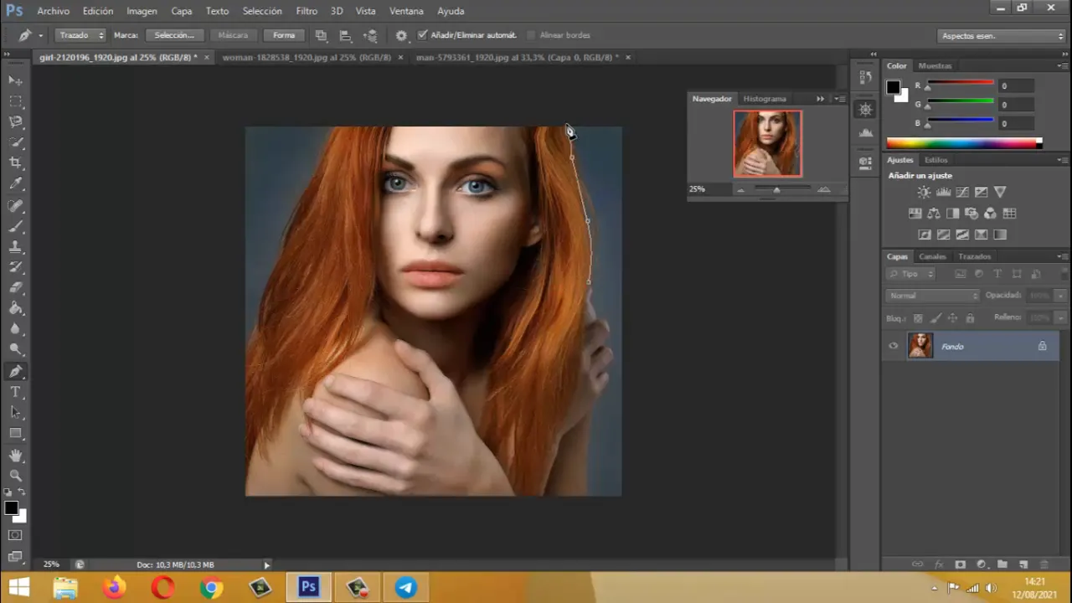Open the Color panel flyout menu

pyautogui.click(x=1063, y=65)
